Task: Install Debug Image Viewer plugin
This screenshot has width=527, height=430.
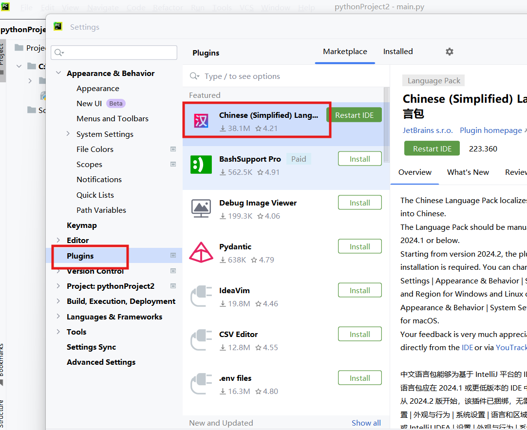Action: tap(359, 203)
